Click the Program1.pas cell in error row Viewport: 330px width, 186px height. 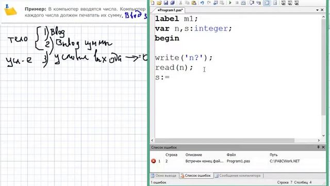pyautogui.click(x=238, y=161)
